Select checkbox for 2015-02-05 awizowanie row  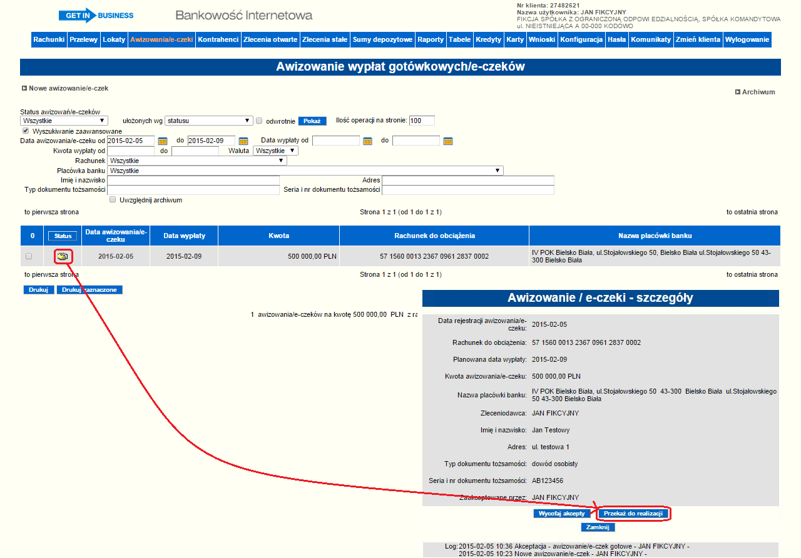tap(29, 256)
